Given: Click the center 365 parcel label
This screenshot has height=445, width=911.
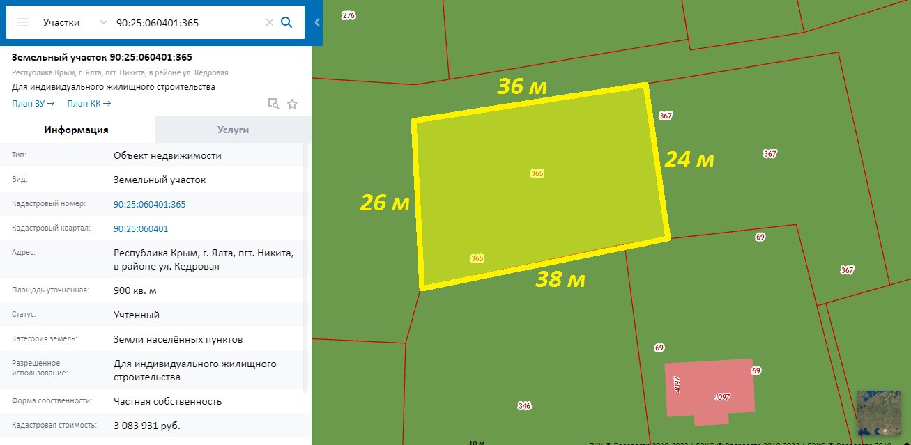Looking at the screenshot, I should coord(537,173).
